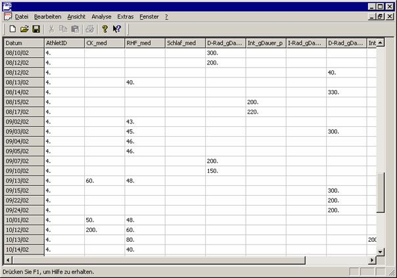
Task: Select row header 10/12/02
Action: (24, 230)
